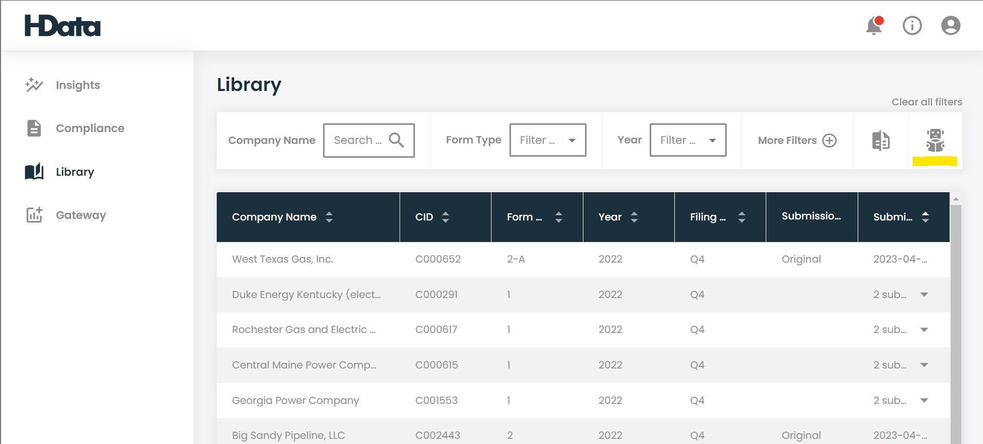Image resolution: width=983 pixels, height=444 pixels.
Task: Click Original in Big Sandy Pipeline row
Action: pyautogui.click(x=801, y=435)
